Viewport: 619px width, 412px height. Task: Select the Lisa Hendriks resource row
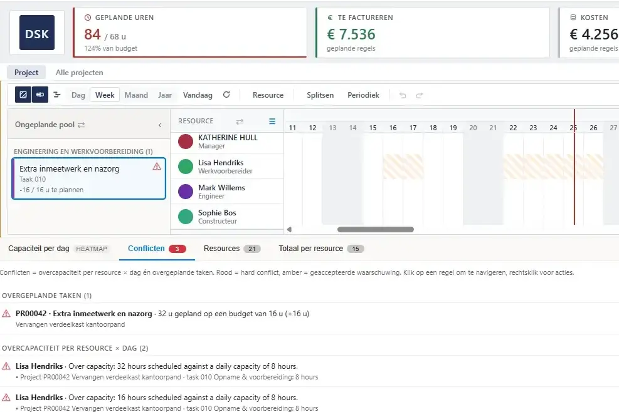point(227,167)
